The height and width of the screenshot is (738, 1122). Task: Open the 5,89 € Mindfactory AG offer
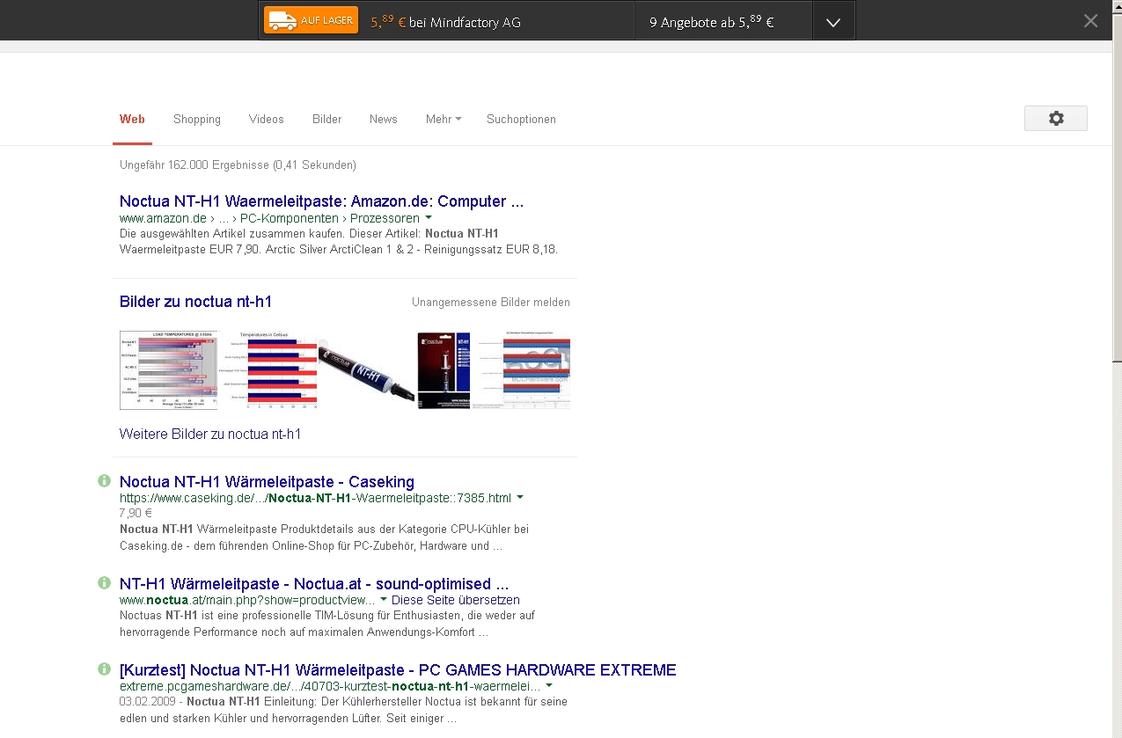tap(446, 22)
